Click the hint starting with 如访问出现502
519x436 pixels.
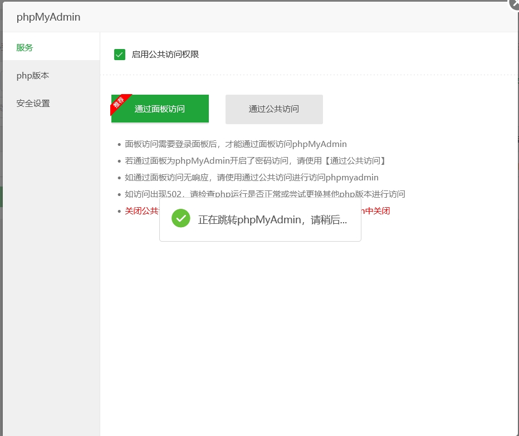(x=265, y=194)
